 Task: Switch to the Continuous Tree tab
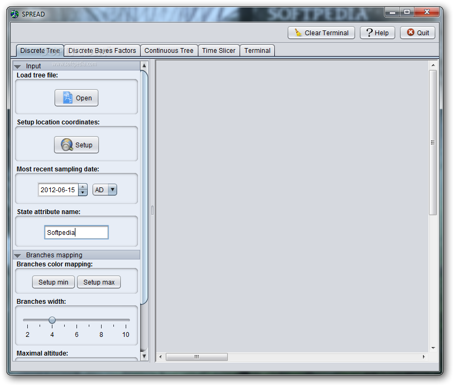169,51
